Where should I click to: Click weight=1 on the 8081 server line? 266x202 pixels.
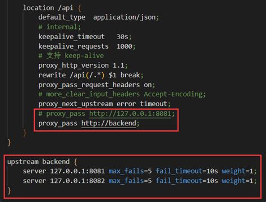(x=237, y=171)
